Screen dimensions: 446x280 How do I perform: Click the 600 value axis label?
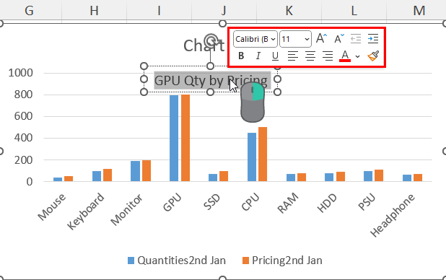point(23,116)
